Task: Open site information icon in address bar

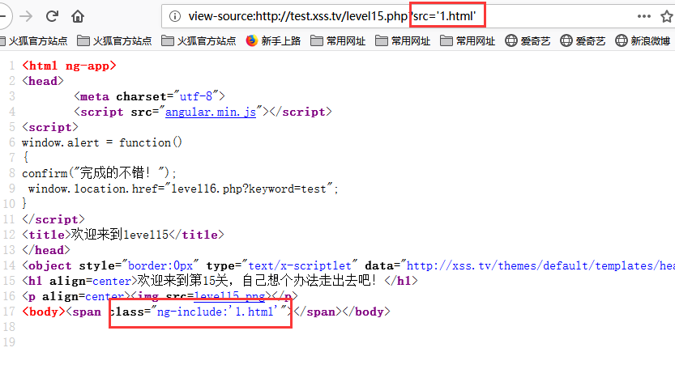Action: tap(175, 16)
